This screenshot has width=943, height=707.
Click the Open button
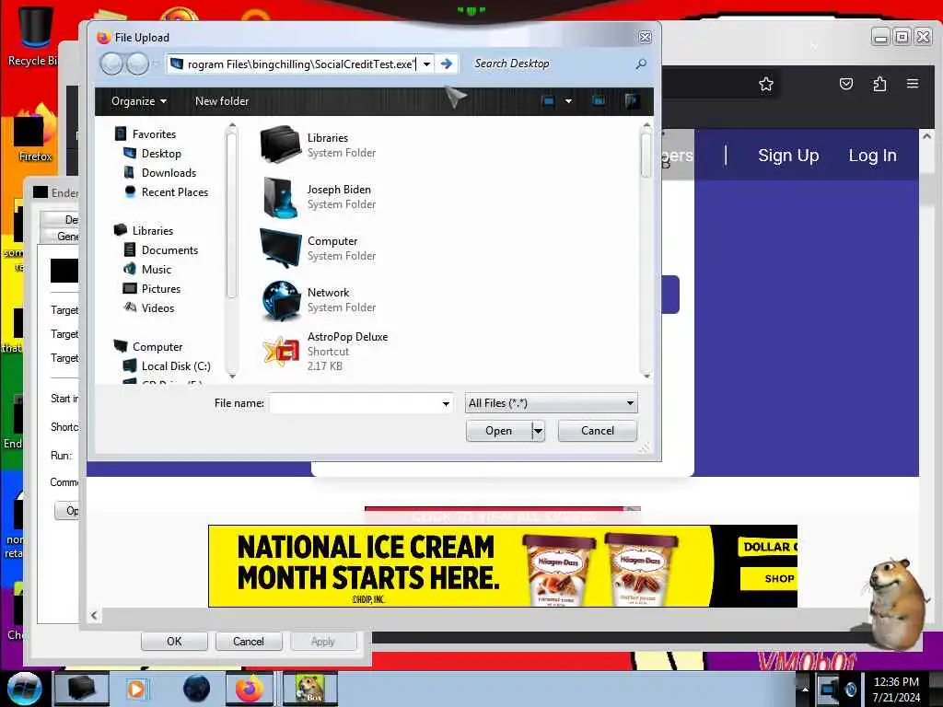pyautogui.click(x=498, y=431)
